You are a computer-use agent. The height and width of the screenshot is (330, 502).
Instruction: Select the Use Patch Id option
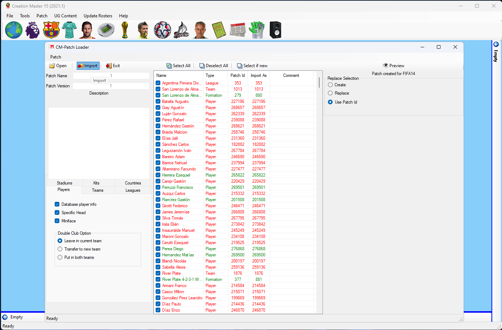tap(330, 102)
